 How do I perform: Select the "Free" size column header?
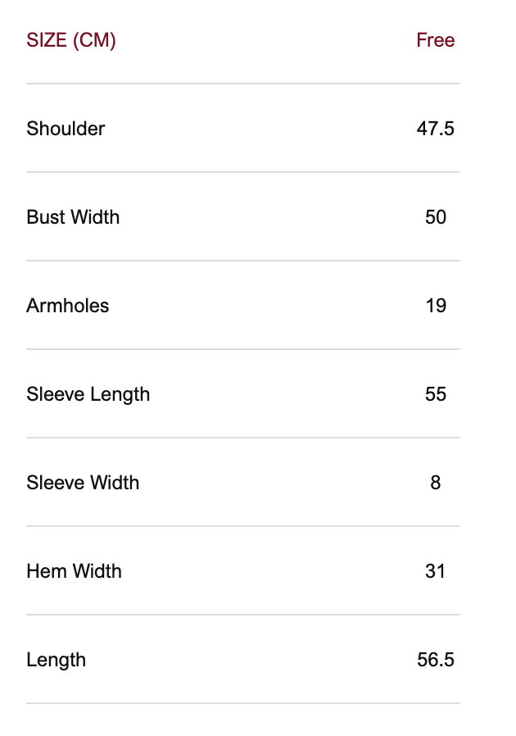point(435,40)
